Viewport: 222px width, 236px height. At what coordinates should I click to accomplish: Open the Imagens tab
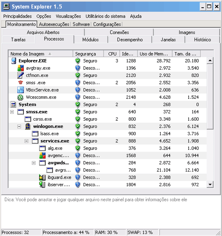(187, 32)
